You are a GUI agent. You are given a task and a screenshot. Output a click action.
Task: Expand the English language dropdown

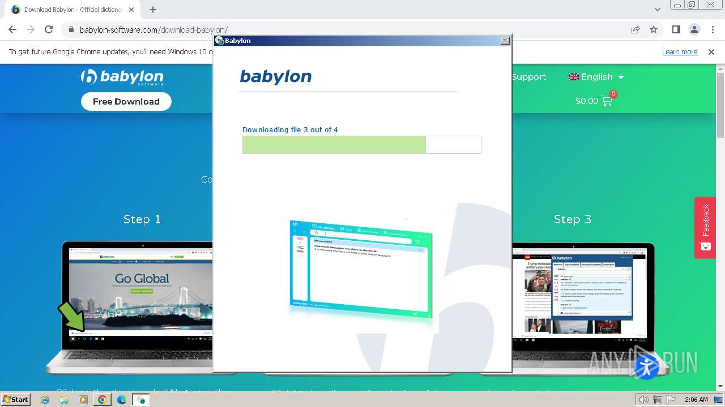pos(596,77)
